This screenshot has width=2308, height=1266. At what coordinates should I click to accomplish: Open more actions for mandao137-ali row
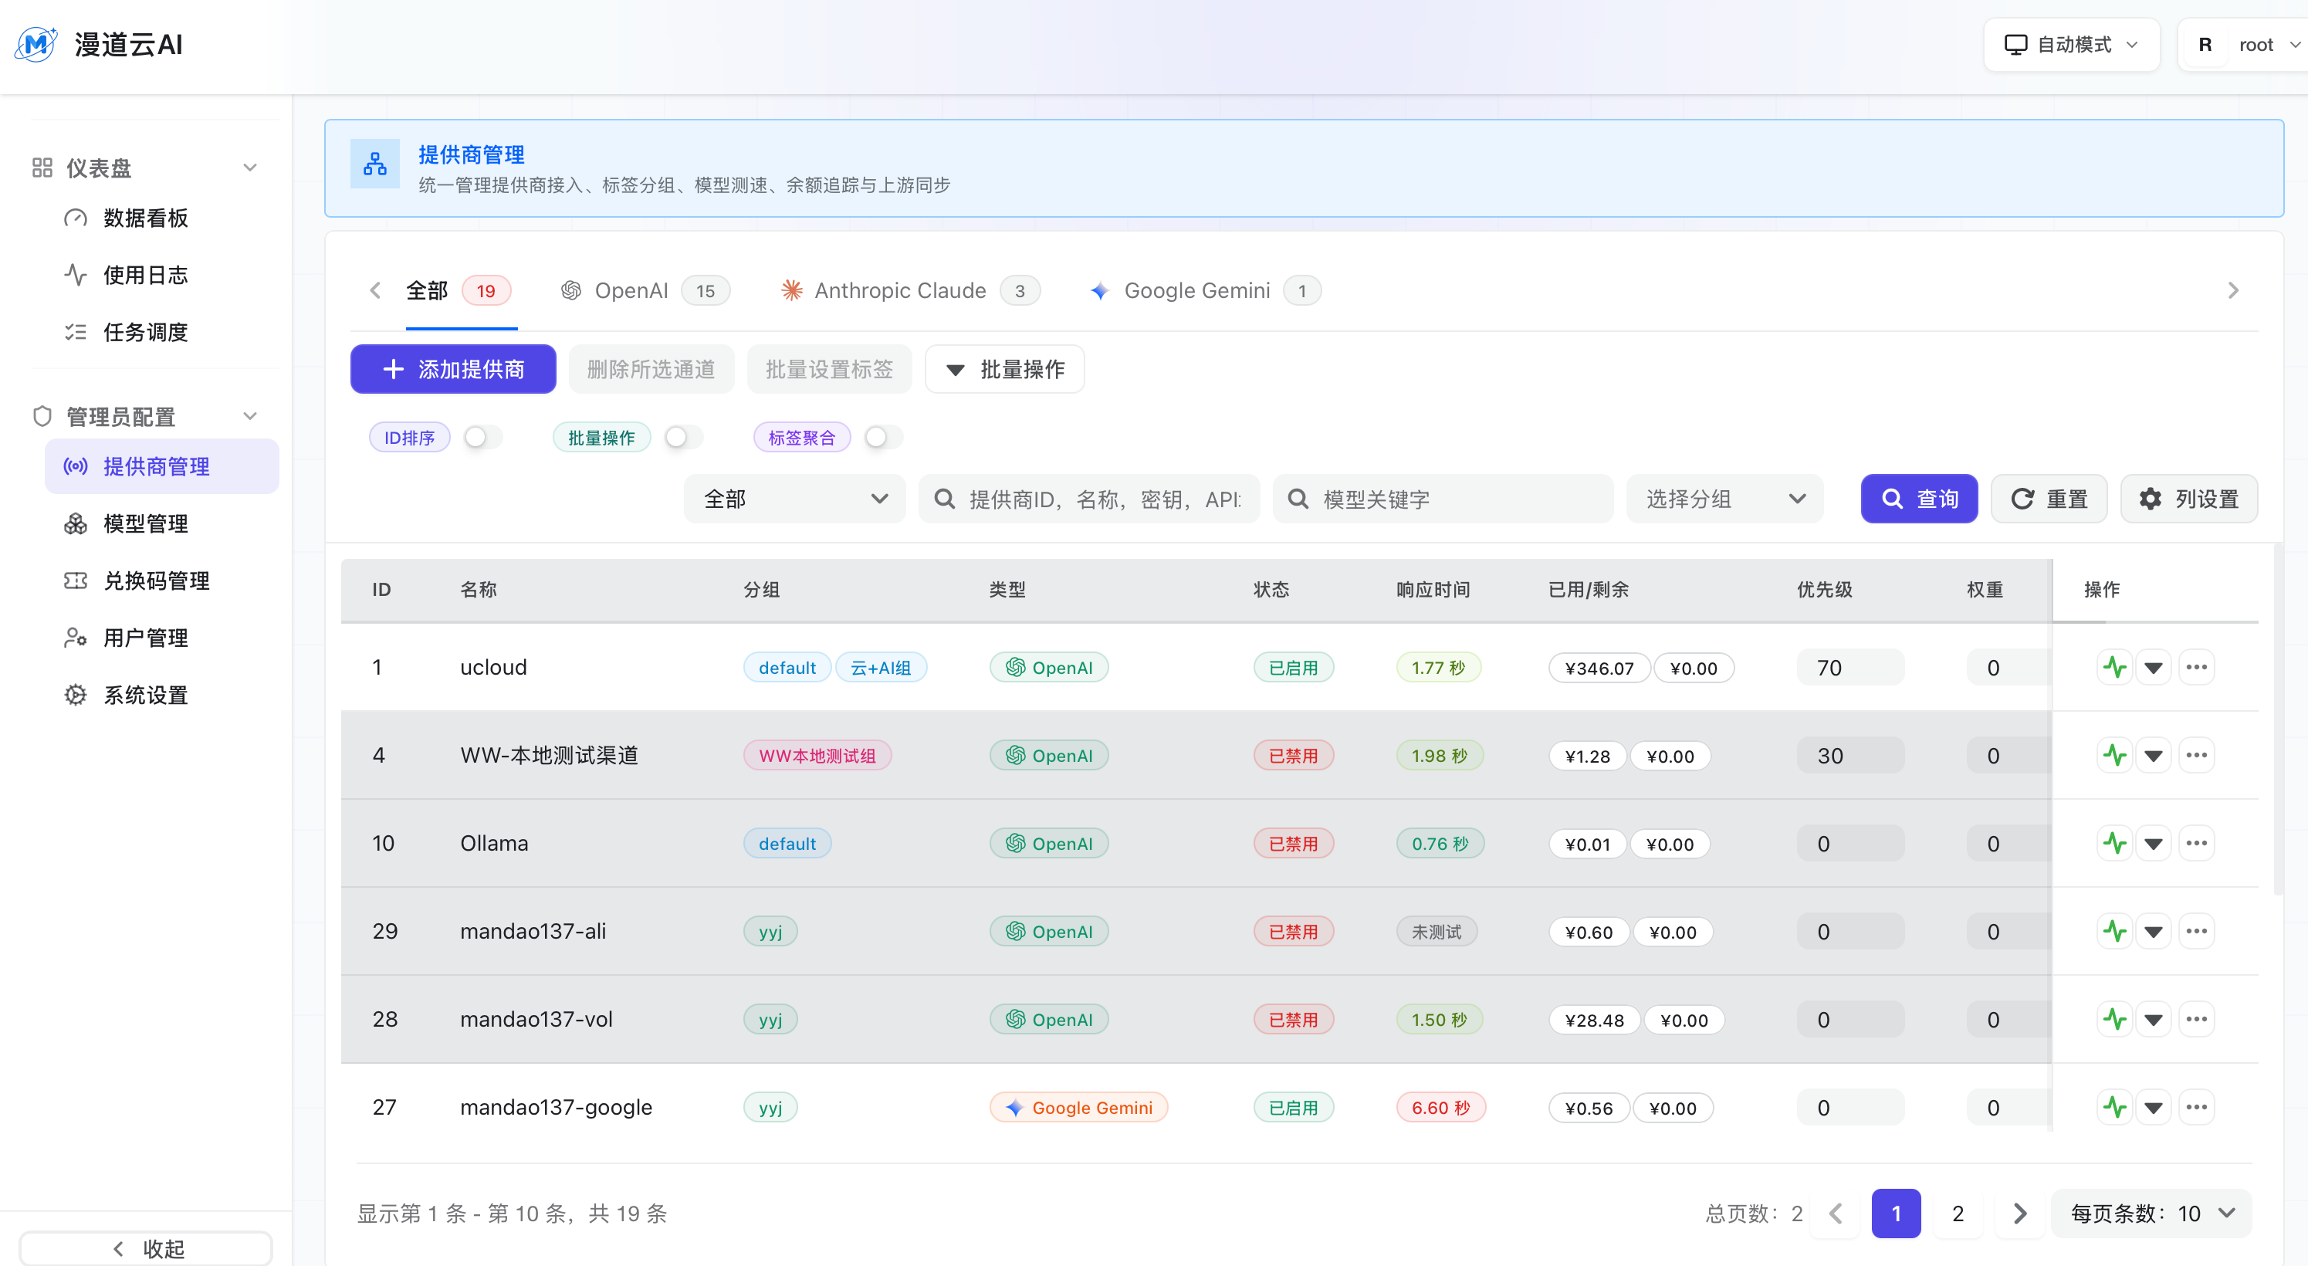[x=2196, y=931]
